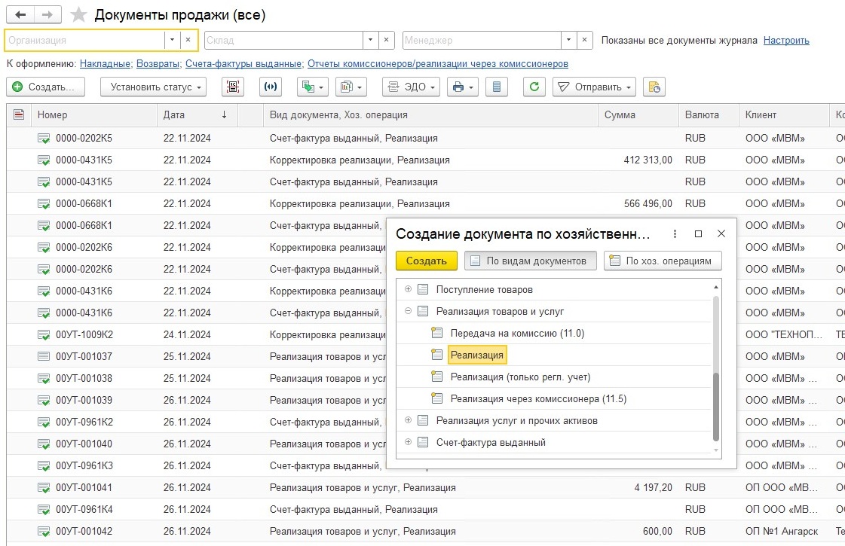
Task: Click the barcode scan toolbar icon
Action: click(x=233, y=87)
